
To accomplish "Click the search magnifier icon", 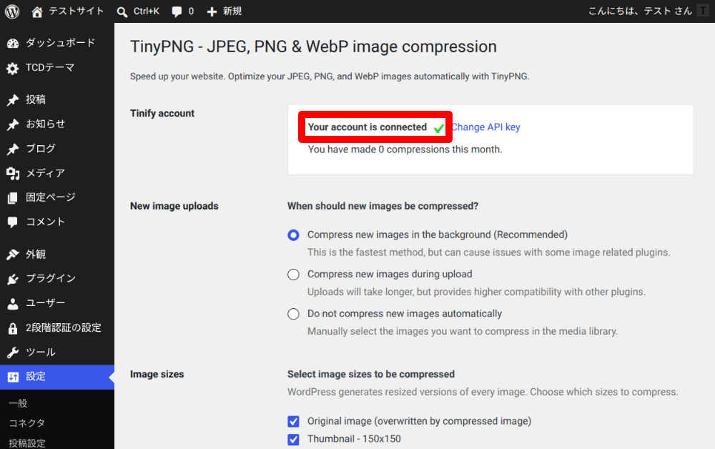I will coord(122,12).
